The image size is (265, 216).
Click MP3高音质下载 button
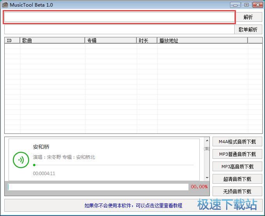coord(237,167)
